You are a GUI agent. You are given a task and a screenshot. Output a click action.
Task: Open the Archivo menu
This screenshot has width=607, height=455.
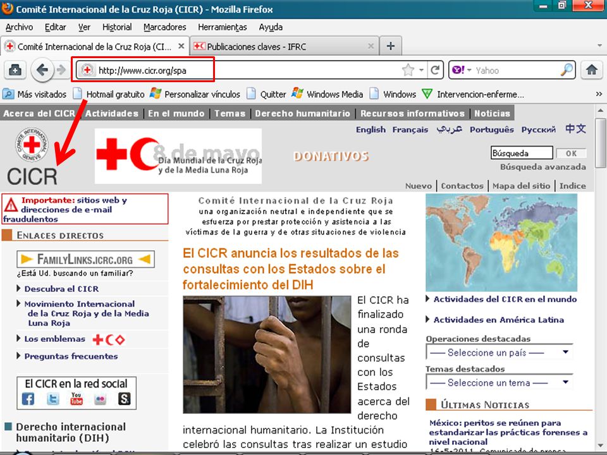pos(19,27)
